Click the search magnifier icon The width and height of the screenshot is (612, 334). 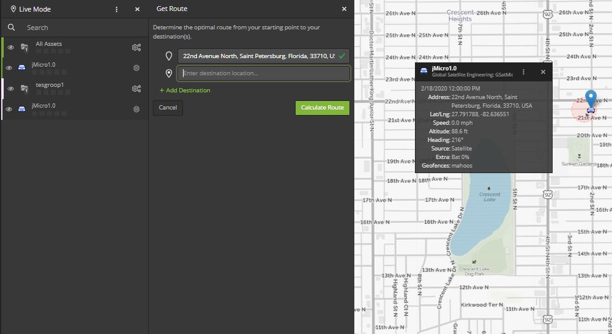tap(11, 28)
